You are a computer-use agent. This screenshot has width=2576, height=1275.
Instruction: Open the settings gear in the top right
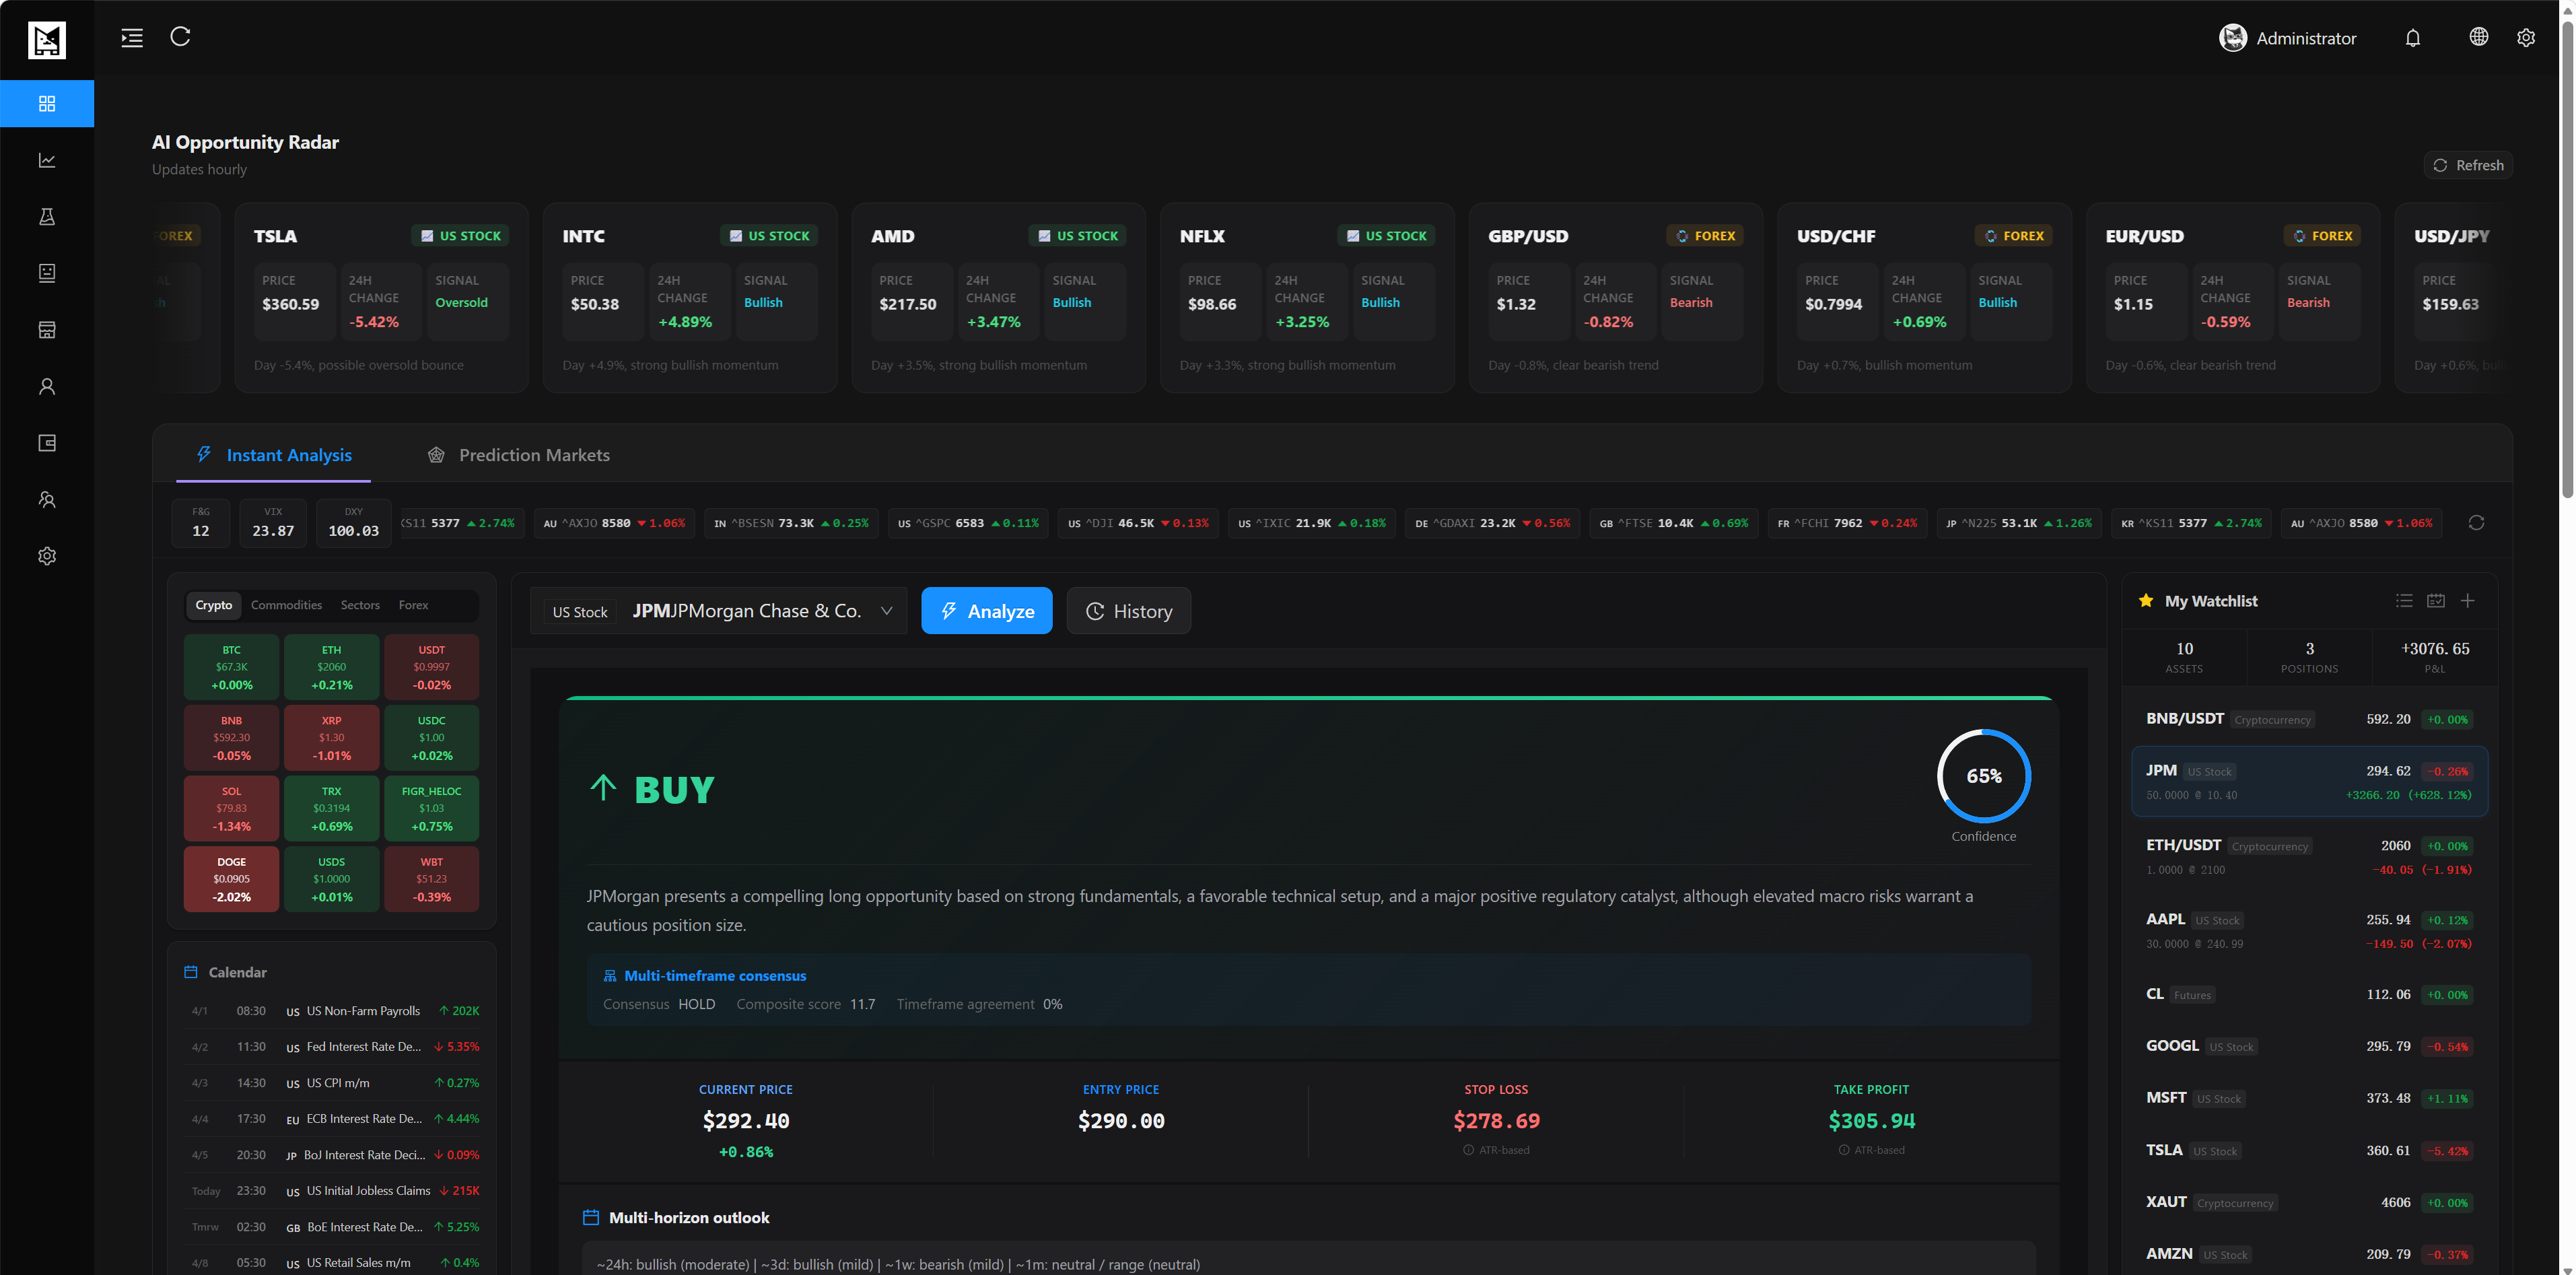2525,38
